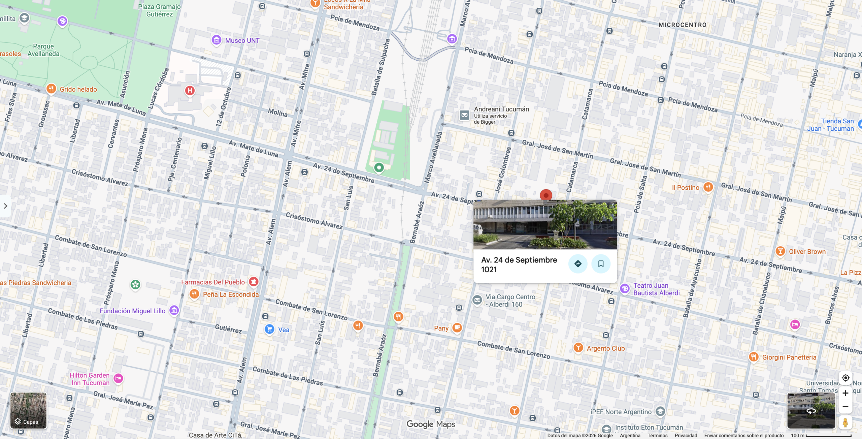Select the Oliver Brown bar icon
This screenshot has width=862, height=439.
point(780,251)
